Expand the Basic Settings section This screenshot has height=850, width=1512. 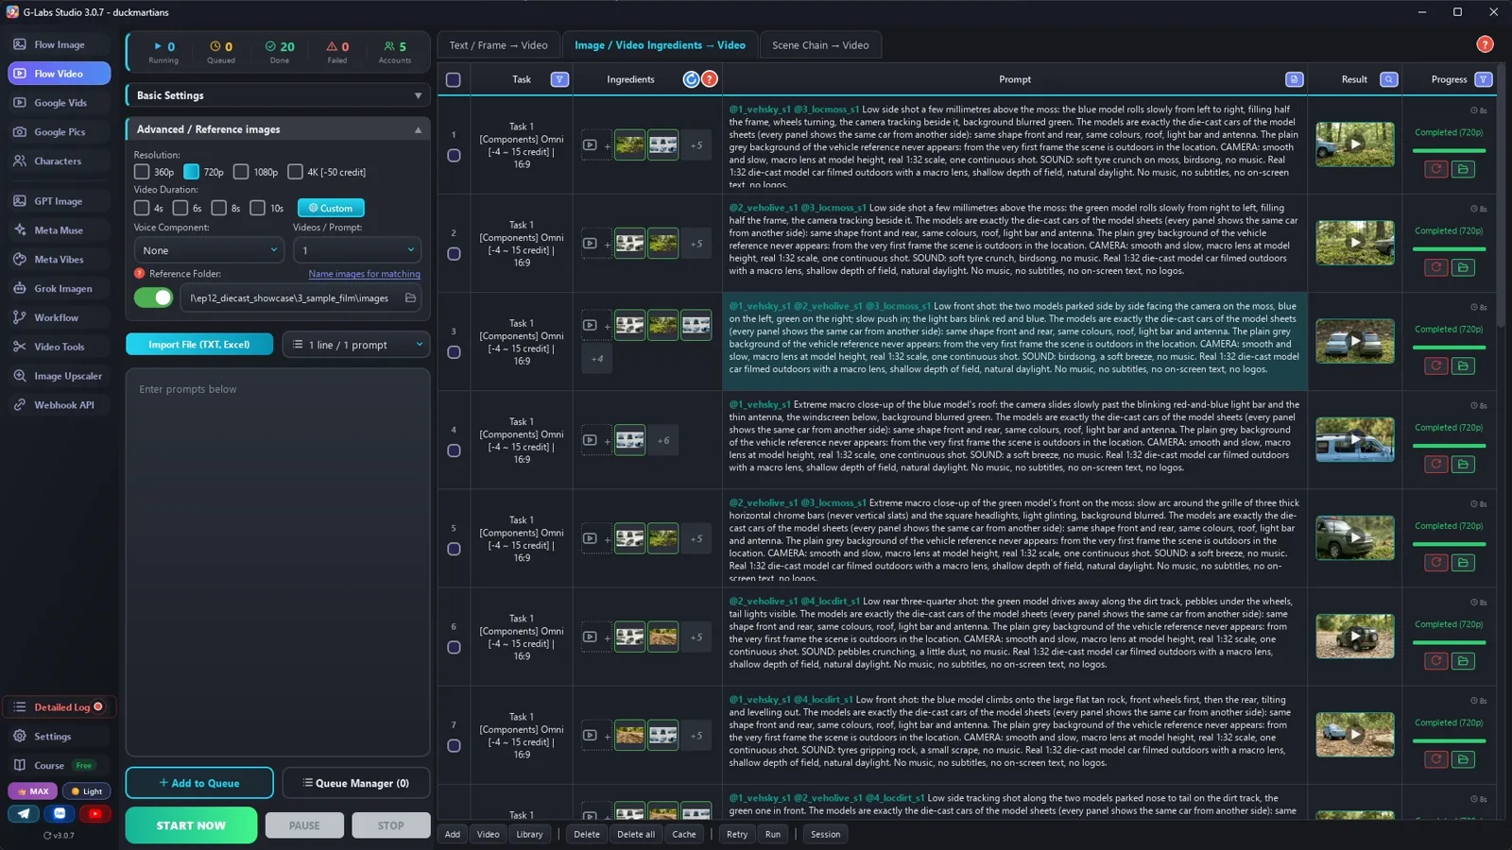(278, 95)
